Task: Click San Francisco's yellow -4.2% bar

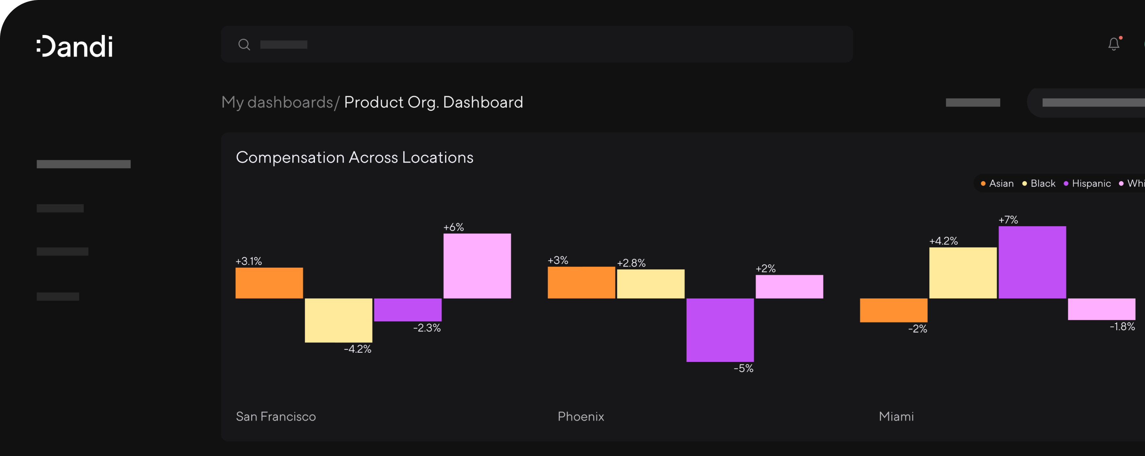Action: click(339, 320)
